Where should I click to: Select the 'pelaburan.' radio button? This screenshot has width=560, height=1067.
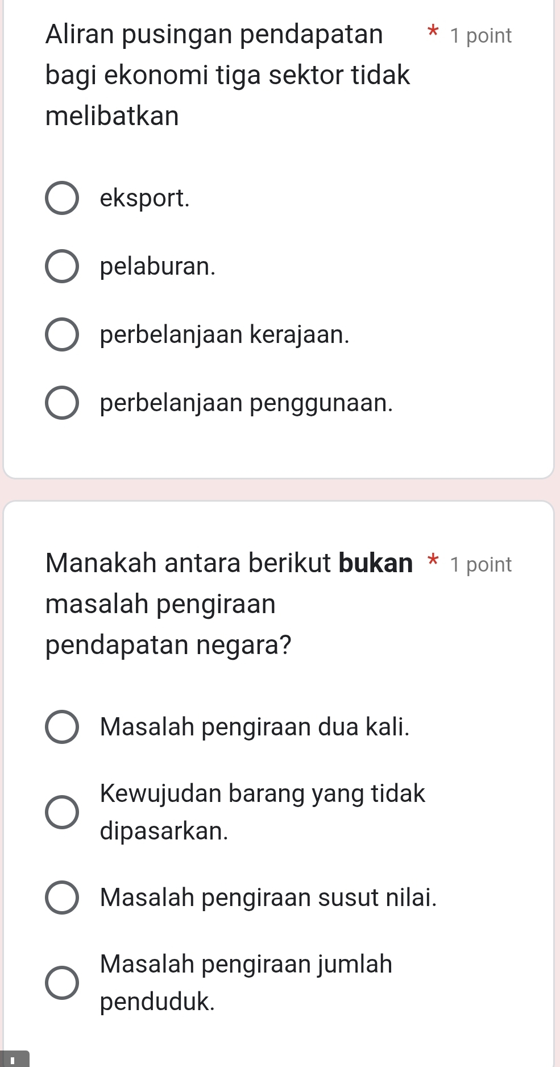pyautogui.click(x=61, y=266)
